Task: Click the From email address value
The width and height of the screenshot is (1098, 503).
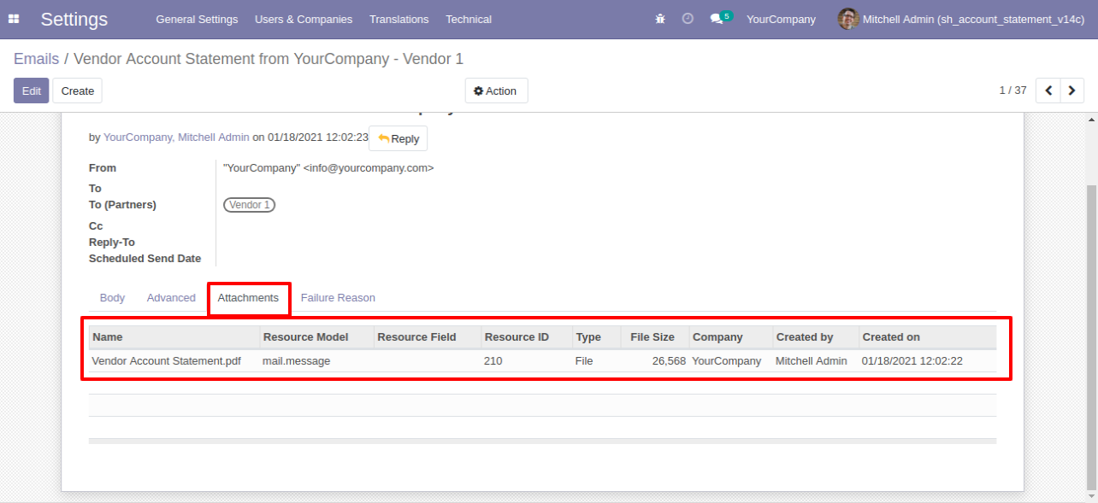Action: [x=328, y=168]
